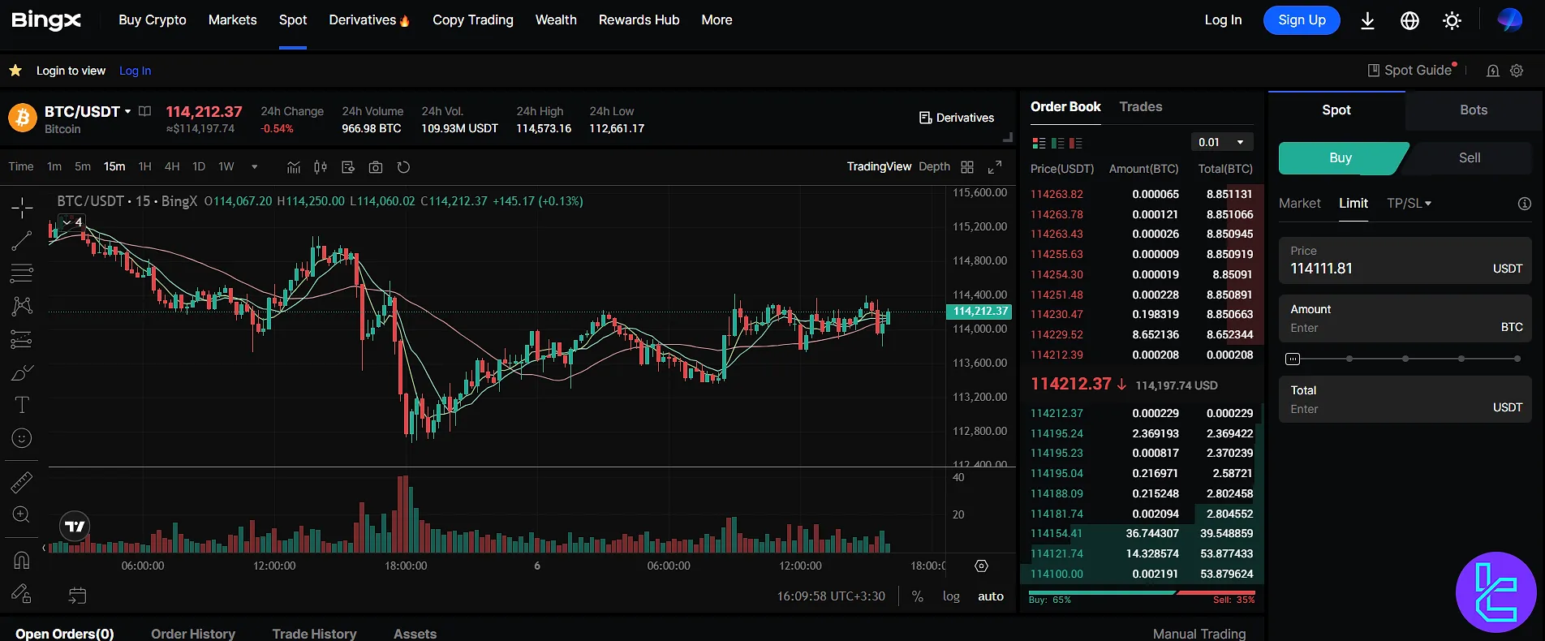
Task: Open the Derivatives shortcut beside ticker
Action: click(x=956, y=118)
